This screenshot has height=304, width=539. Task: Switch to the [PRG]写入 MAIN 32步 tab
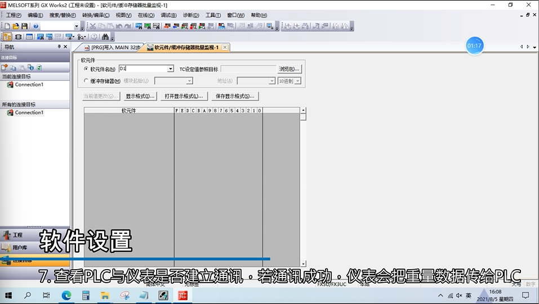pos(113,47)
